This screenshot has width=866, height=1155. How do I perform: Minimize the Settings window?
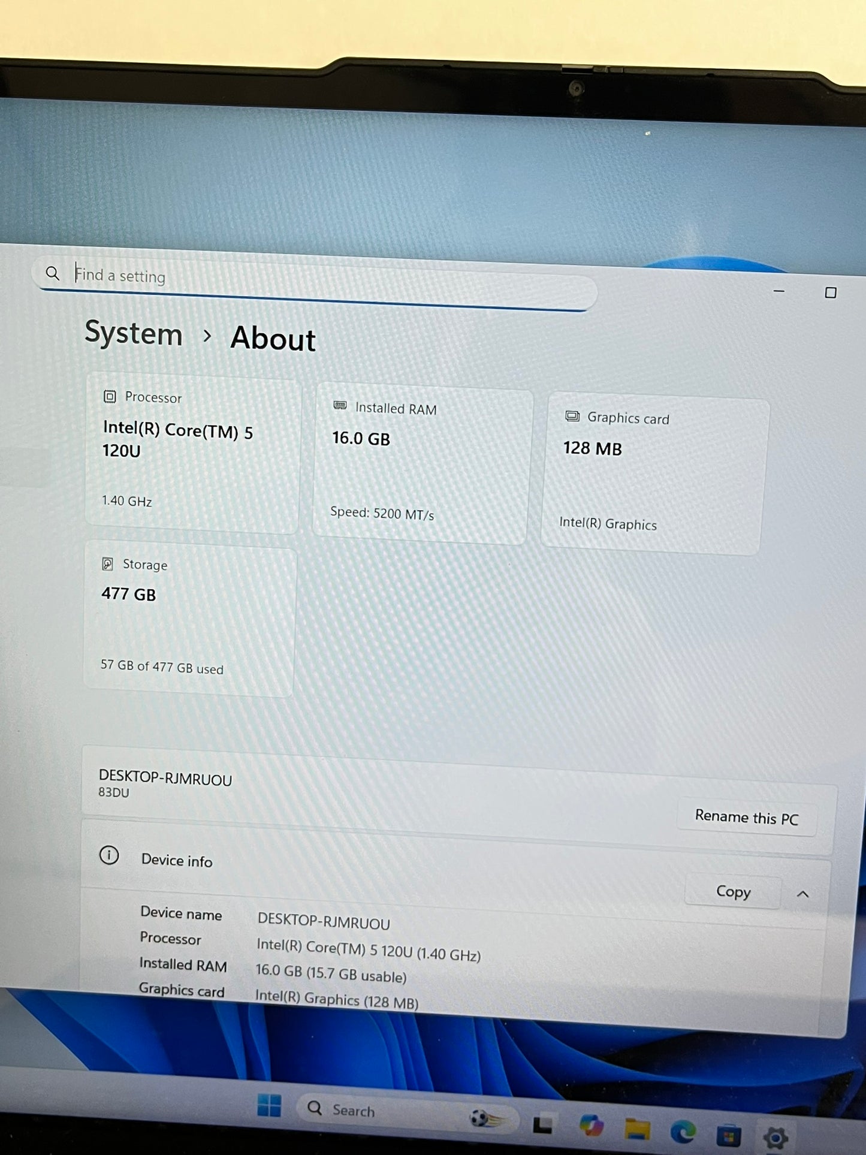[x=779, y=291]
